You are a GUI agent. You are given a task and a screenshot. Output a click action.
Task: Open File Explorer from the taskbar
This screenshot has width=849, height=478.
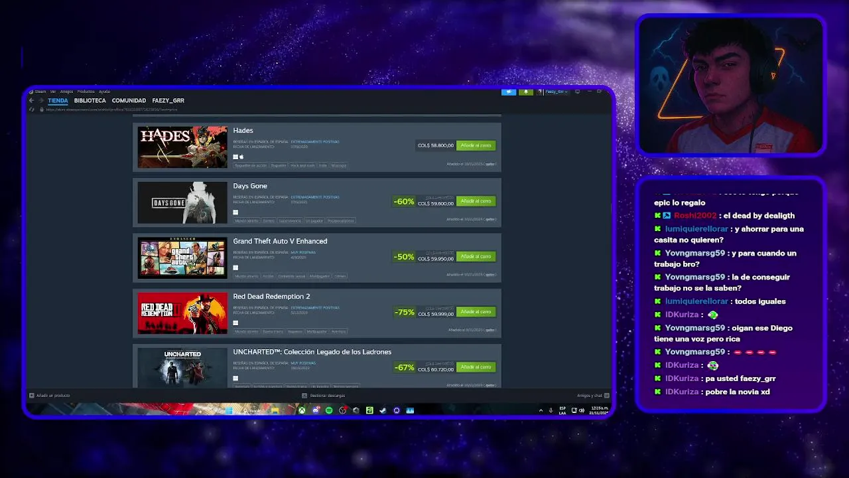tap(275, 410)
